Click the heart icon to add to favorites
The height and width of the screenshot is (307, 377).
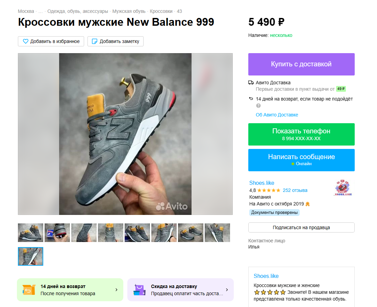click(26, 41)
